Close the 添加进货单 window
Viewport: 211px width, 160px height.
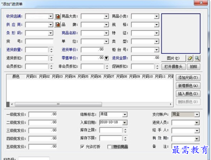(x=201, y=3)
